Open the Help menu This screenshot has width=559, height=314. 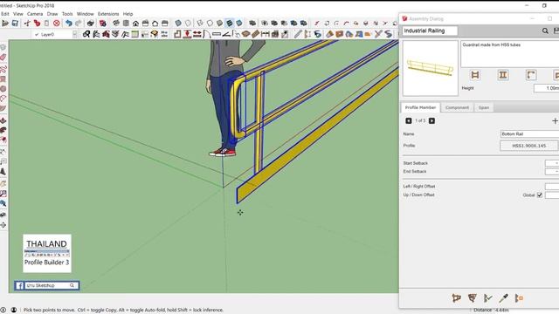(128, 14)
